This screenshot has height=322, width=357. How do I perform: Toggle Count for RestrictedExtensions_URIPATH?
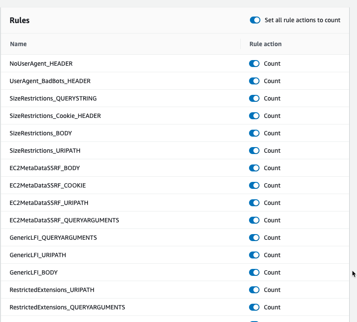pos(254,290)
